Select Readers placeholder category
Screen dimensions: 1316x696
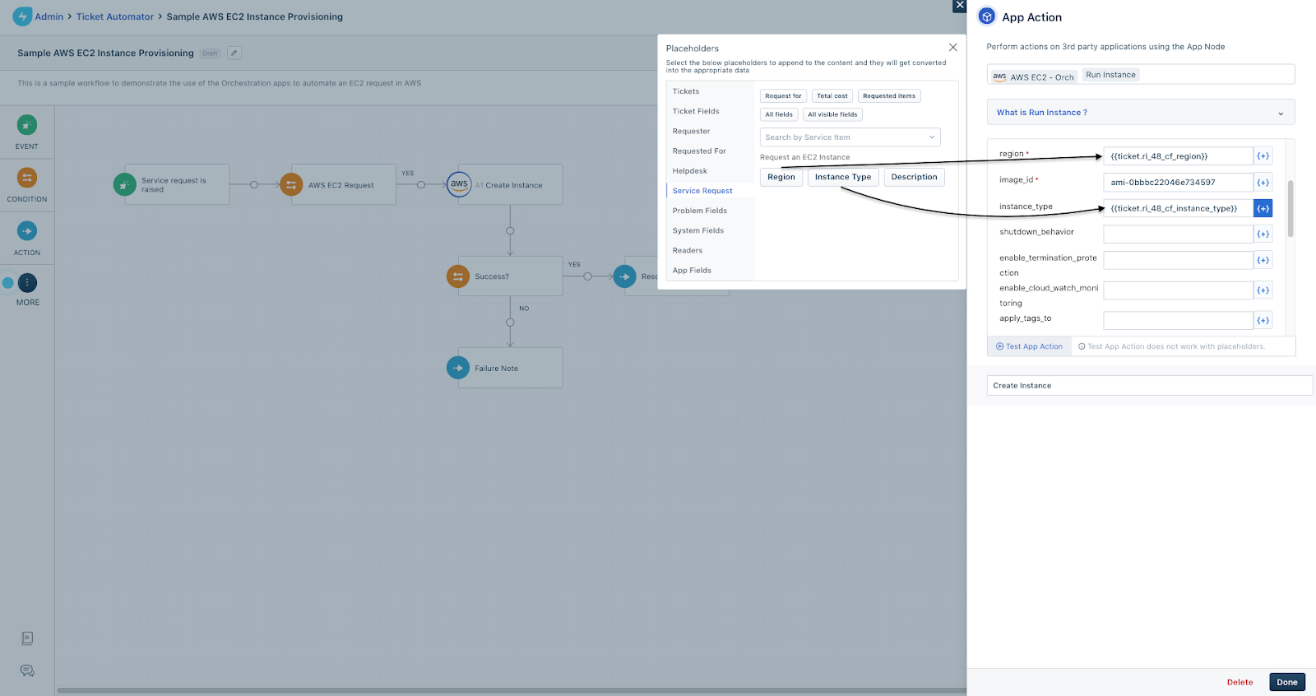[x=688, y=250]
